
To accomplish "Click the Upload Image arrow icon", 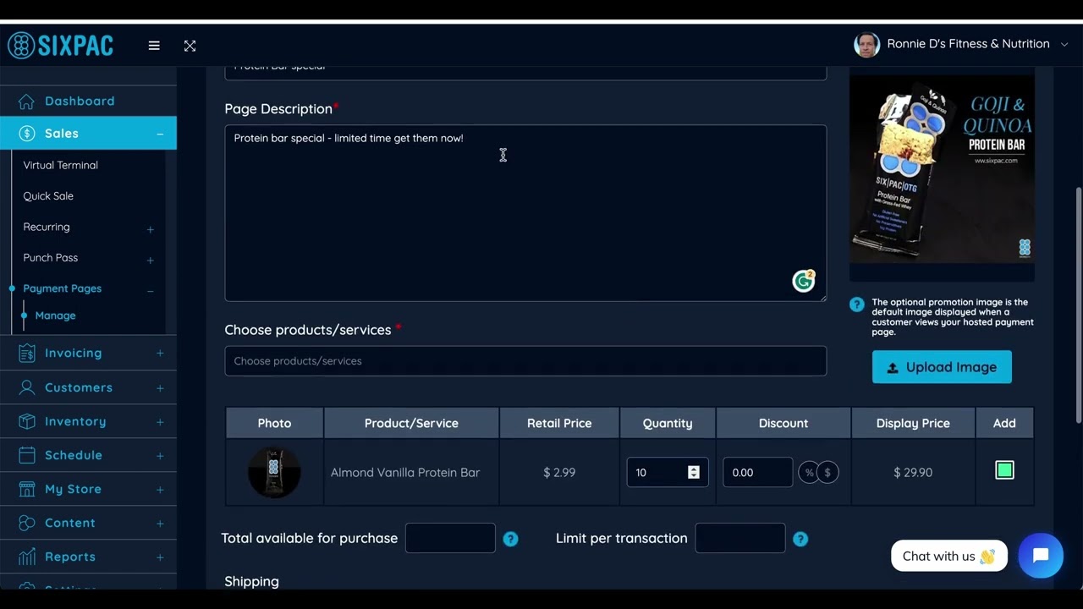I will click(893, 368).
